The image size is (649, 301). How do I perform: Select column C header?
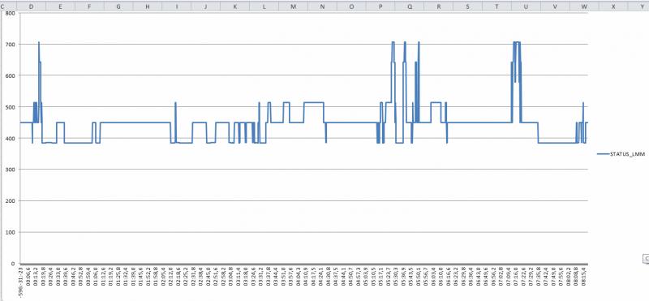coord(3,6)
